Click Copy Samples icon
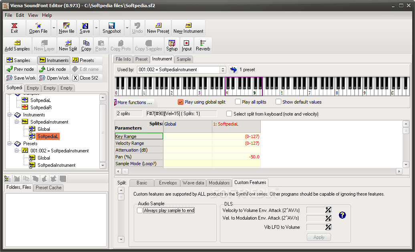Viewport: 415px width, 252px height. 149,46
